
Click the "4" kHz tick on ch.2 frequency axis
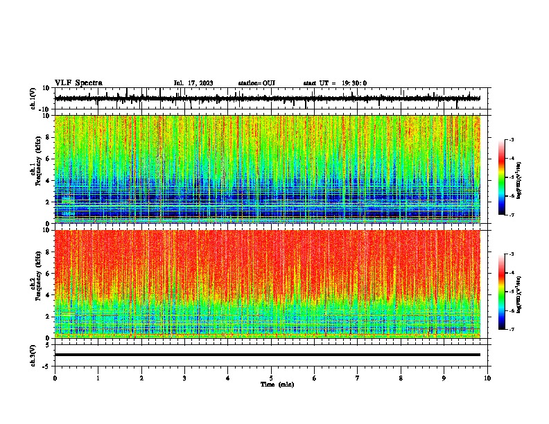(48, 295)
